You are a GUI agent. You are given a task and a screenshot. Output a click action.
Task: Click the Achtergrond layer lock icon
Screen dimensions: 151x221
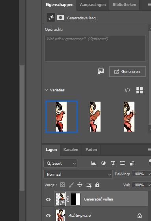pos(140,215)
